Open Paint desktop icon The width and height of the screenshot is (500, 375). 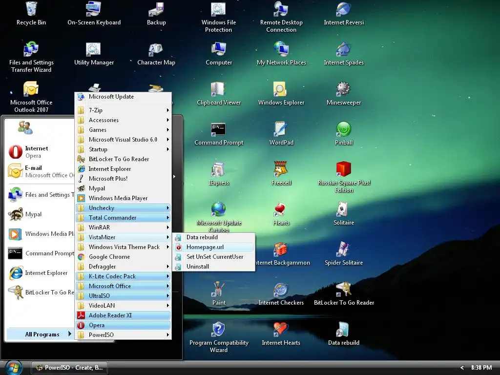click(218, 293)
